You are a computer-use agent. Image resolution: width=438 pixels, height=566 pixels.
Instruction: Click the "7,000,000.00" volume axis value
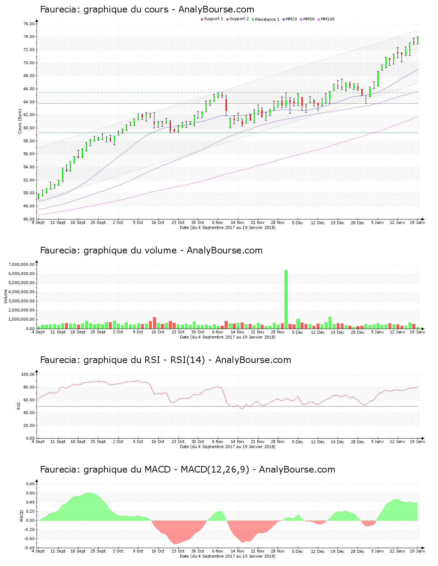pyautogui.click(x=22, y=264)
